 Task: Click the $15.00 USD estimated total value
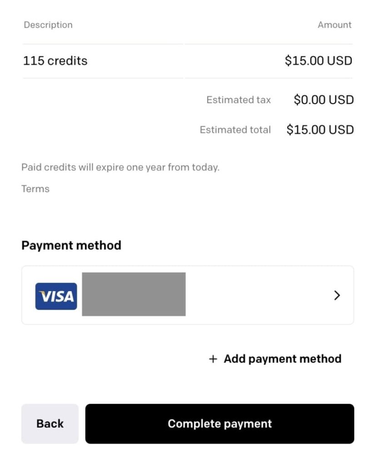click(320, 130)
